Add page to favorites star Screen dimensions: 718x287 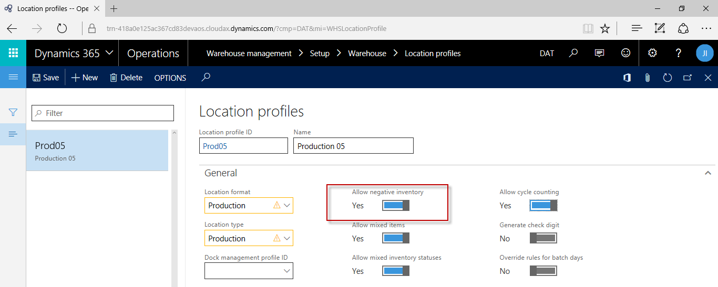(605, 28)
